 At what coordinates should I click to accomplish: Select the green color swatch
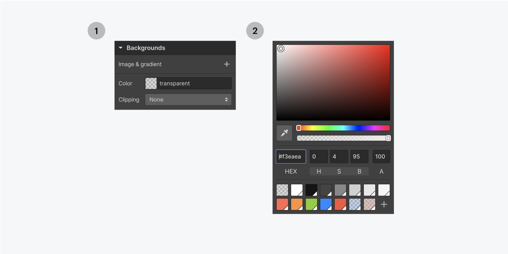pyautogui.click(x=311, y=204)
